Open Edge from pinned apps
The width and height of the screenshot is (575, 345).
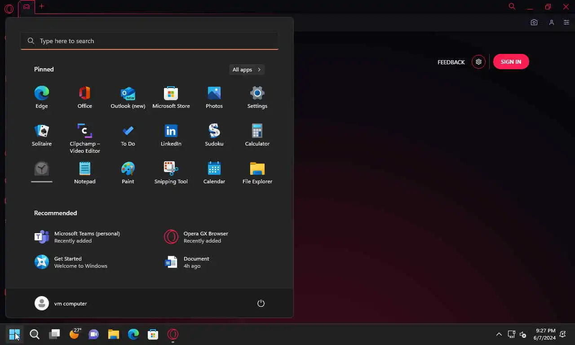(42, 97)
